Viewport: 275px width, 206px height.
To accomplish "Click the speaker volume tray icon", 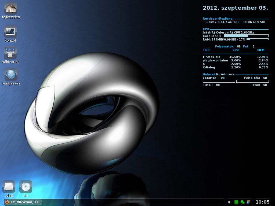I will click(229, 202).
